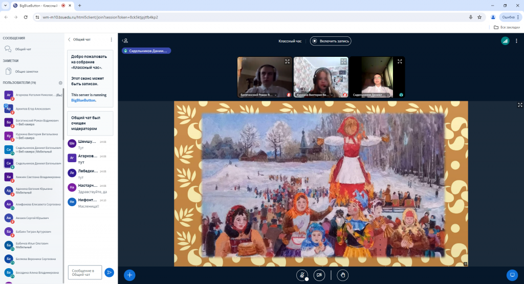Select user Хижняк Светлана Владимировна
Image resolution: width=524 pixels, height=284 pixels.
32,177
